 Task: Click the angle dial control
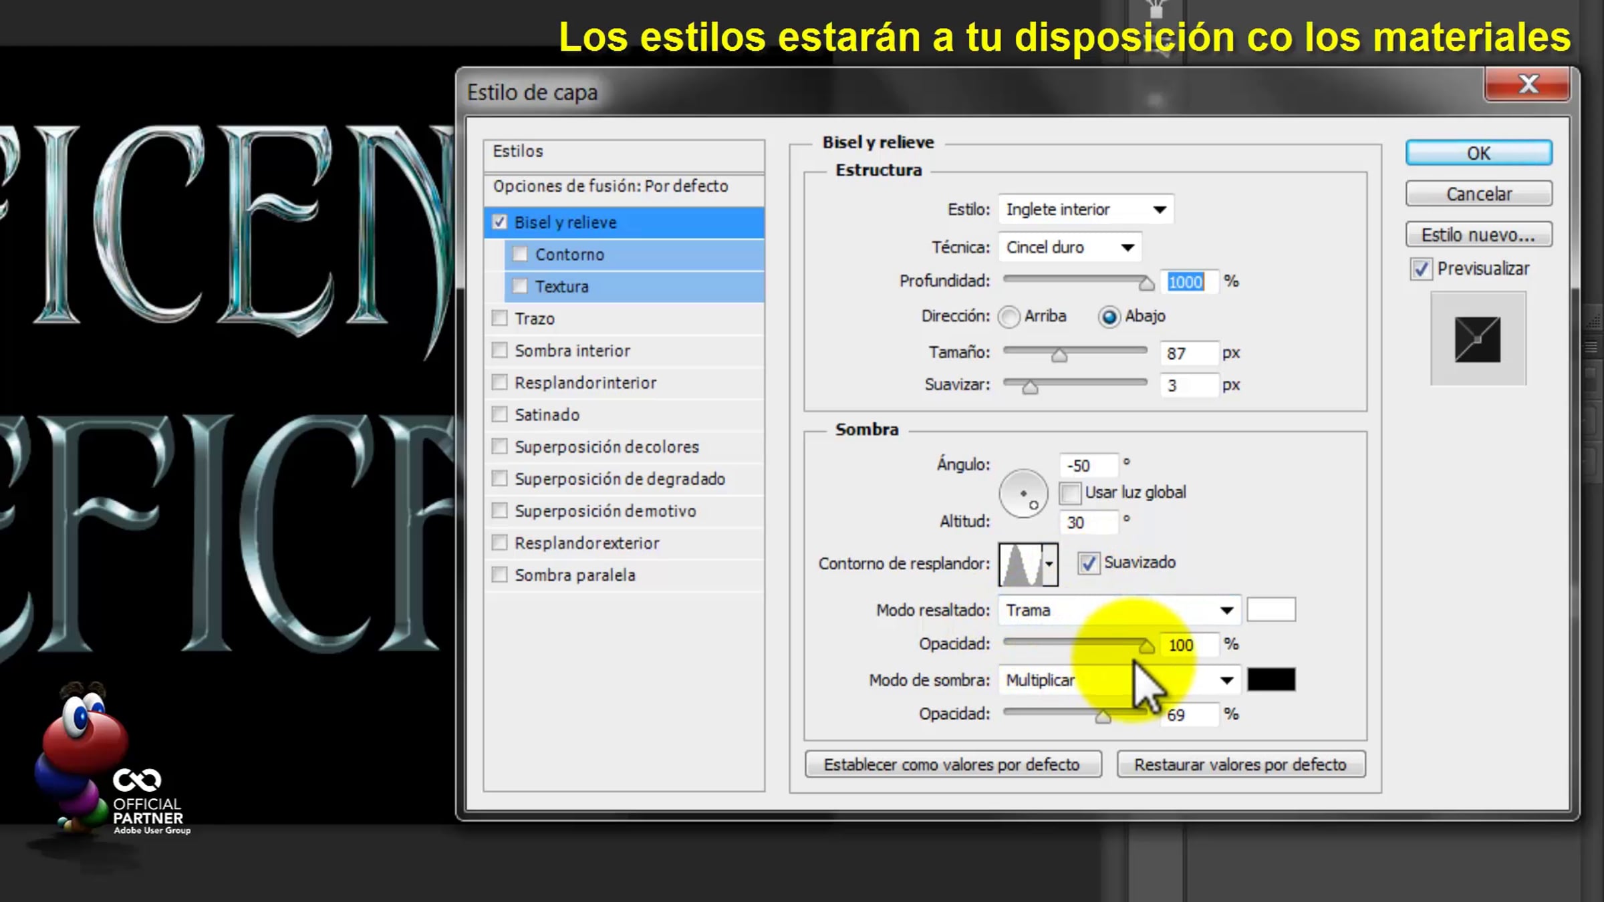tap(1023, 494)
